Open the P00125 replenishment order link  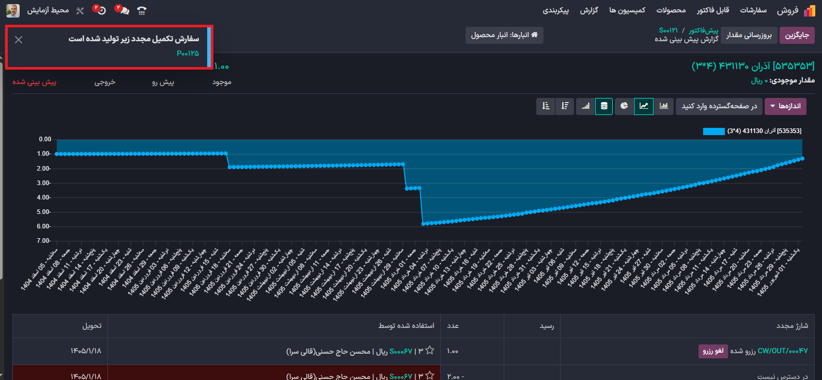pyautogui.click(x=188, y=53)
